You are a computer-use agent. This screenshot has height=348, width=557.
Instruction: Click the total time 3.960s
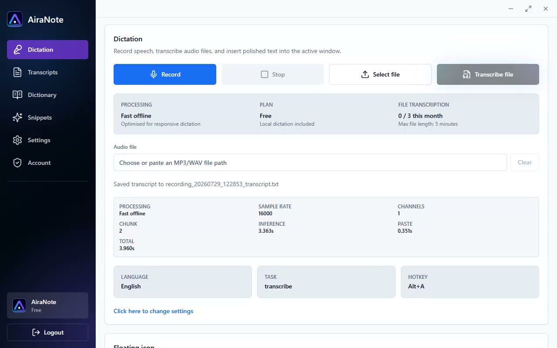pos(127,248)
